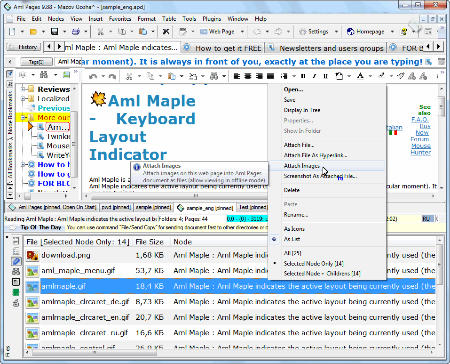Viewport: 450px width, 364px height.
Task: Open the Plugins menu
Action: [x=212, y=19]
